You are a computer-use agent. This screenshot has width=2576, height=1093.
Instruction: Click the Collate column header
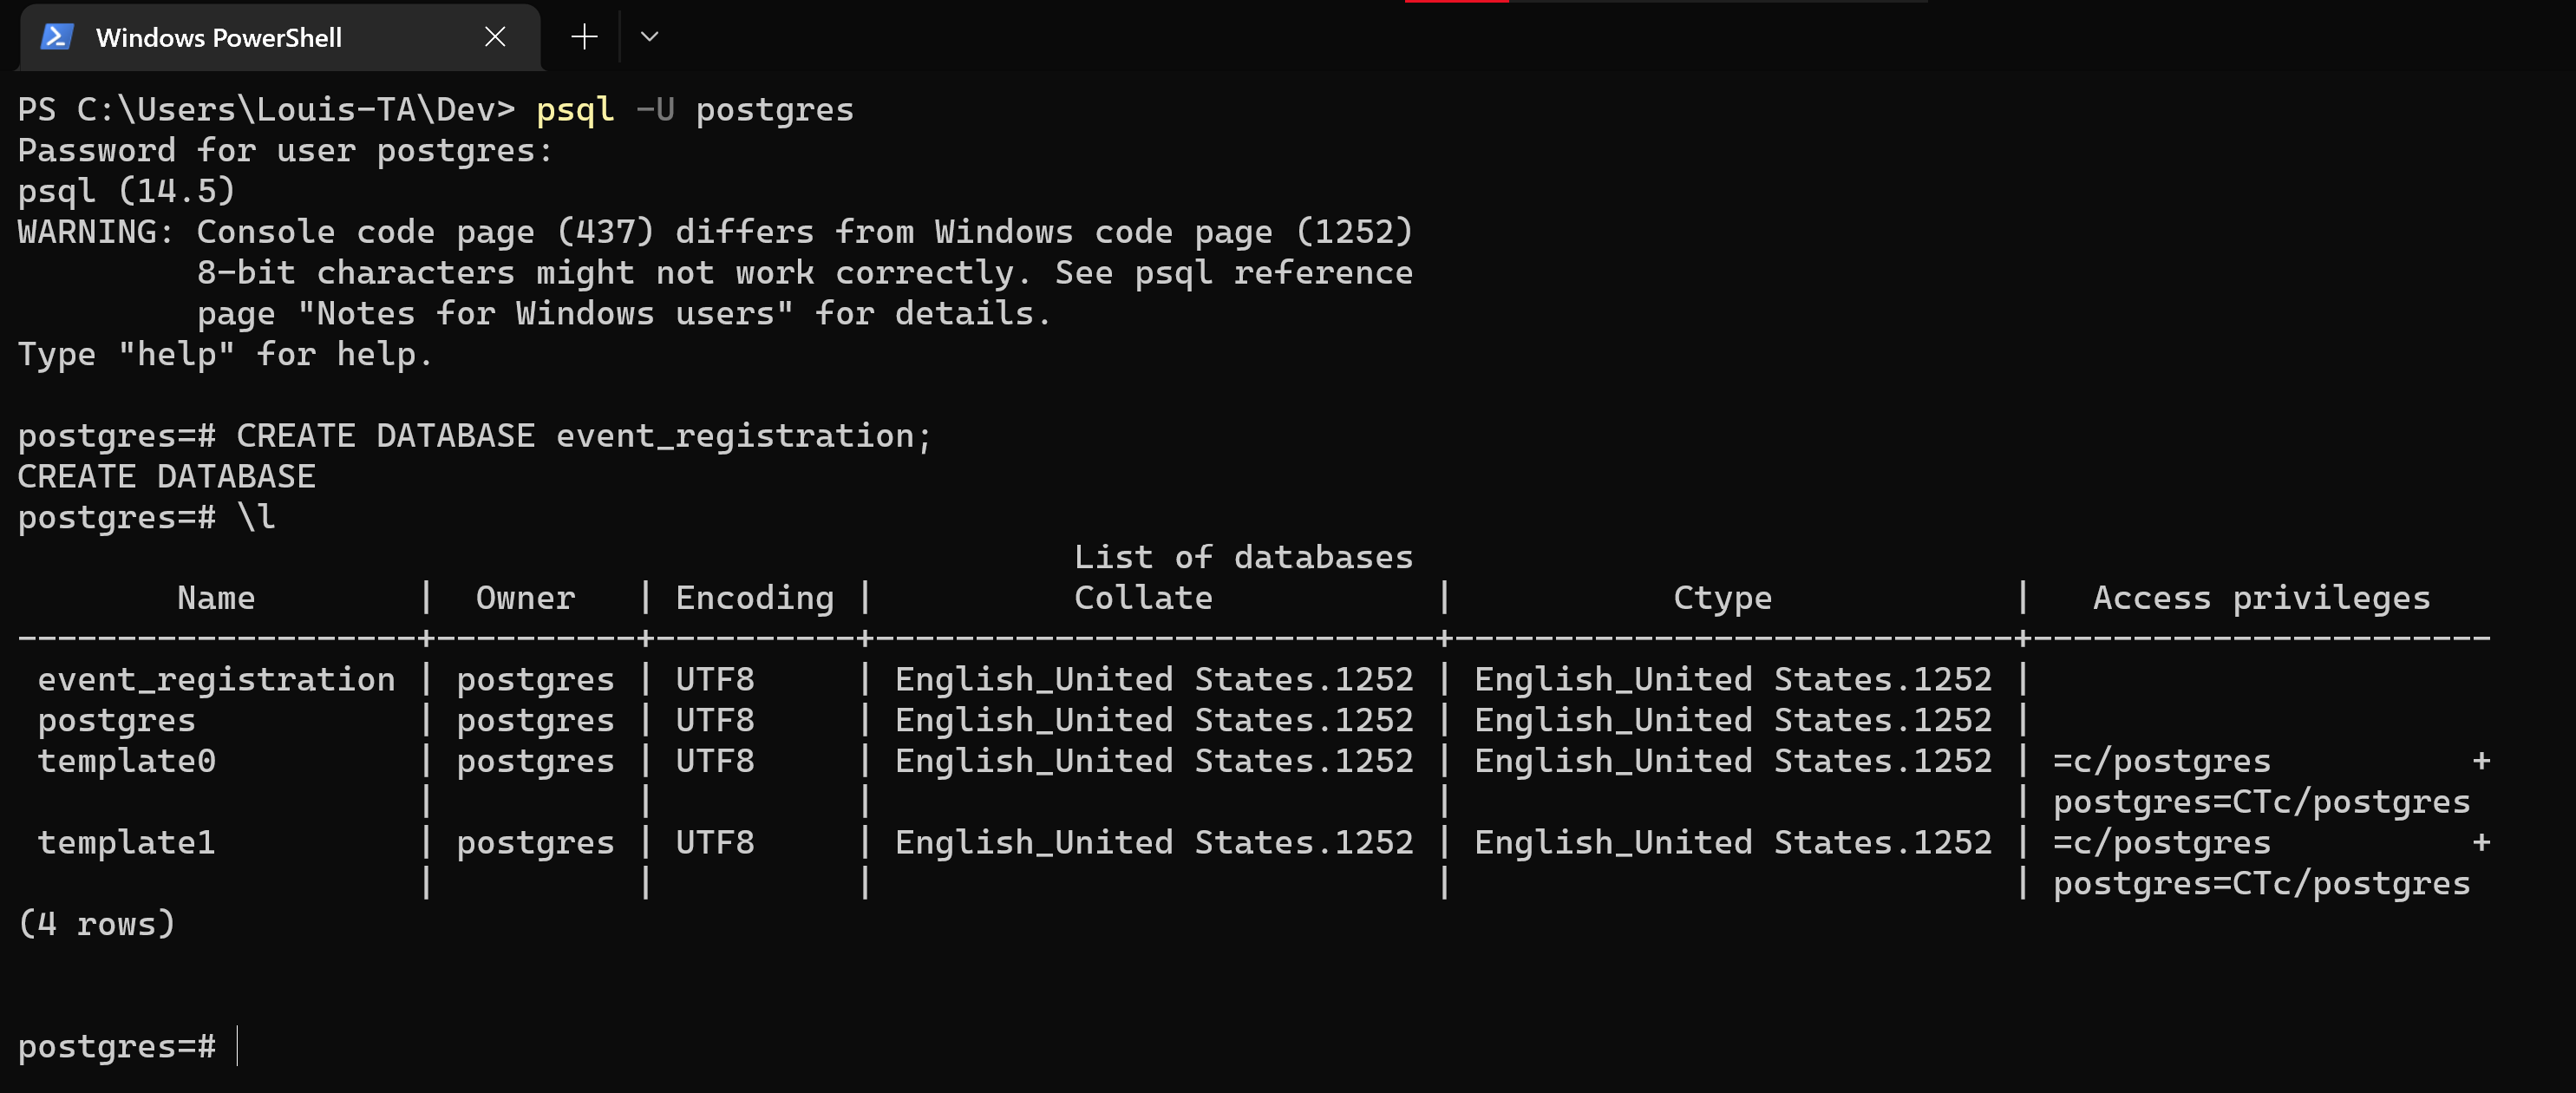tap(1143, 598)
